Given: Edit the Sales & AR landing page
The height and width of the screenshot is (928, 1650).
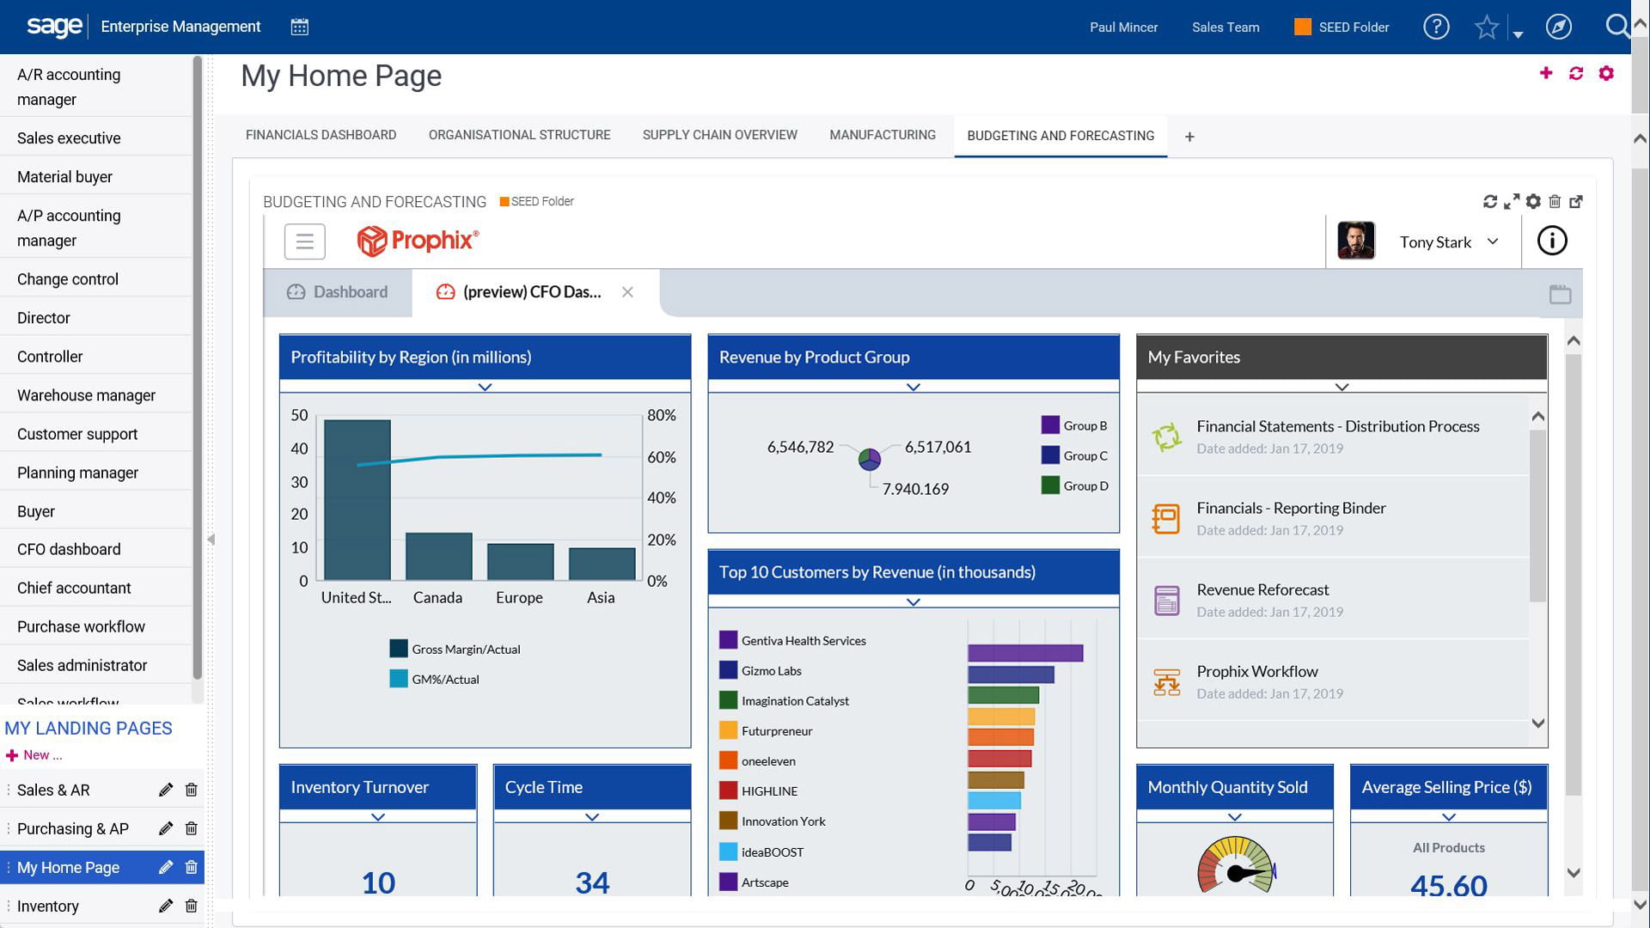Looking at the screenshot, I should coord(166,790).
